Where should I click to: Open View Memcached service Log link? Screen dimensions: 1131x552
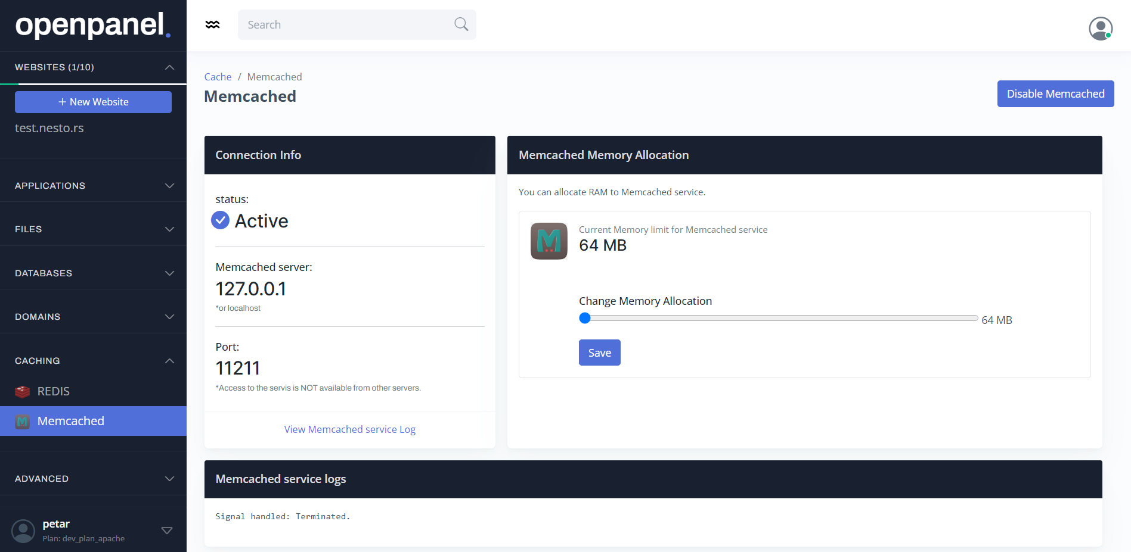tap(349, 429)
